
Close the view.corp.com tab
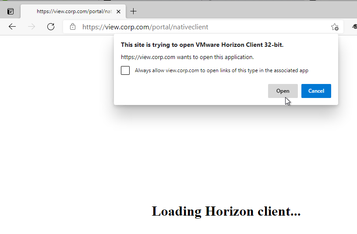click(118, 12)
